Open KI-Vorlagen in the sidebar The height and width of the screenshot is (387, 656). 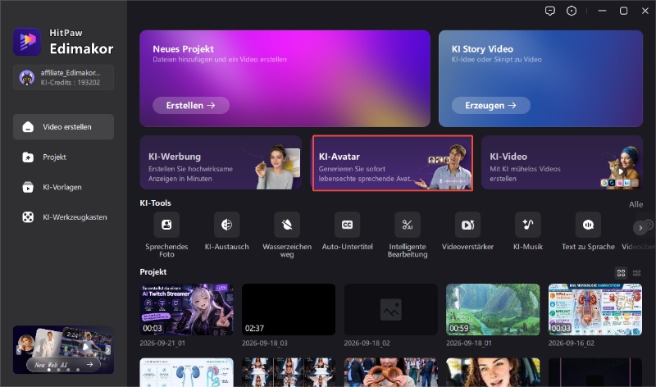[x=64, y=187]
